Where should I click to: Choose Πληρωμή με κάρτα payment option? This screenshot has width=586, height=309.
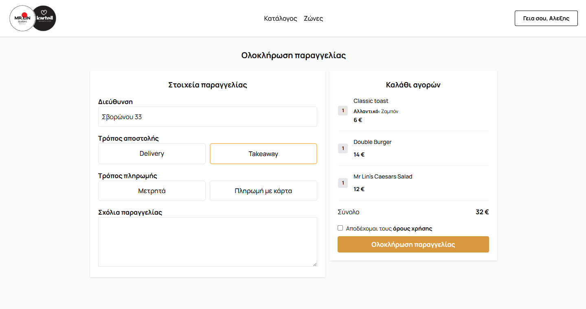point(263,191)
